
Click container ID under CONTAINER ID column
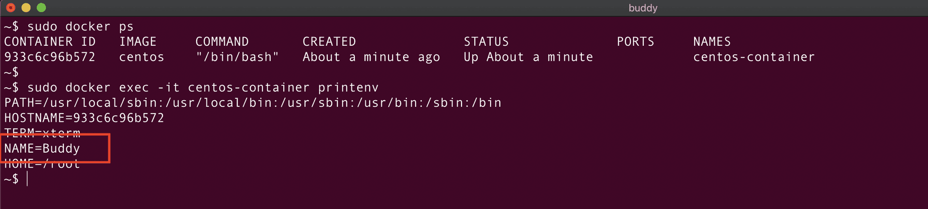(50, 57)
